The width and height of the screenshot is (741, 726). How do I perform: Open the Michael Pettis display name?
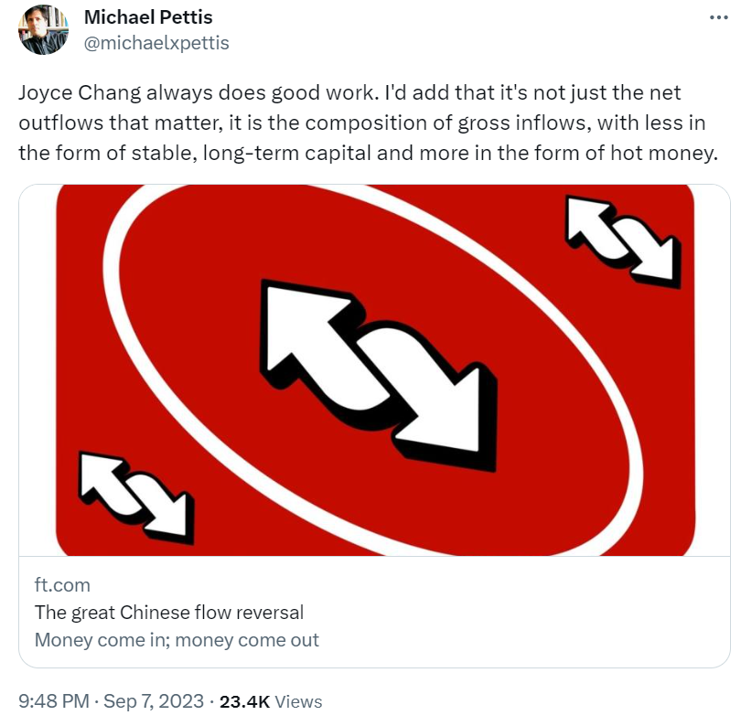point(148,18)
